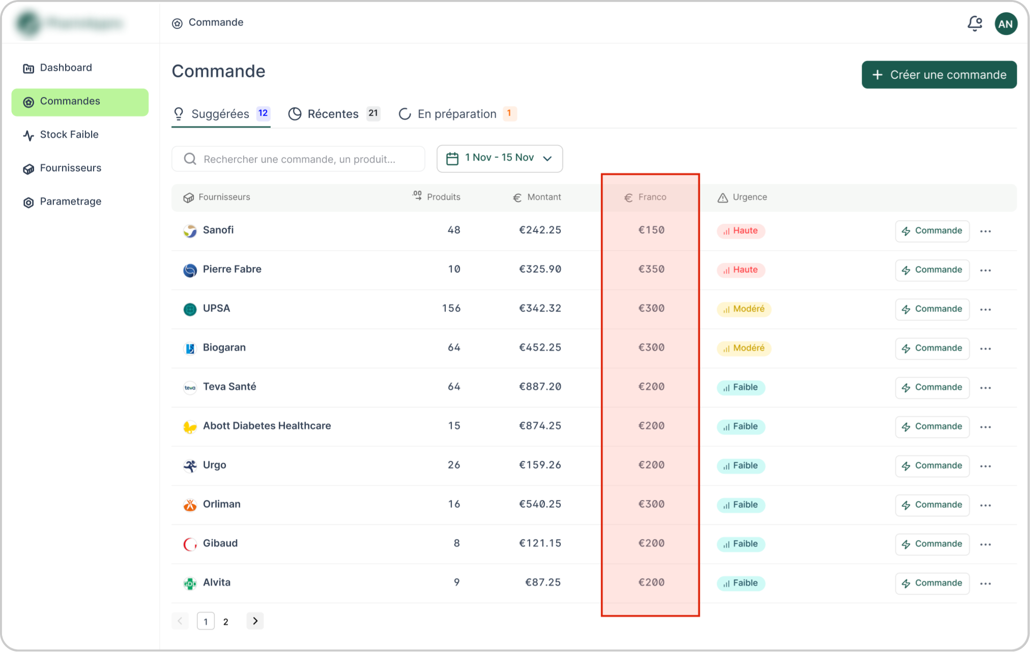Open Stock Faible in sidebar
This screenshot has width=1030, height=652.
(x=69, y=135)
